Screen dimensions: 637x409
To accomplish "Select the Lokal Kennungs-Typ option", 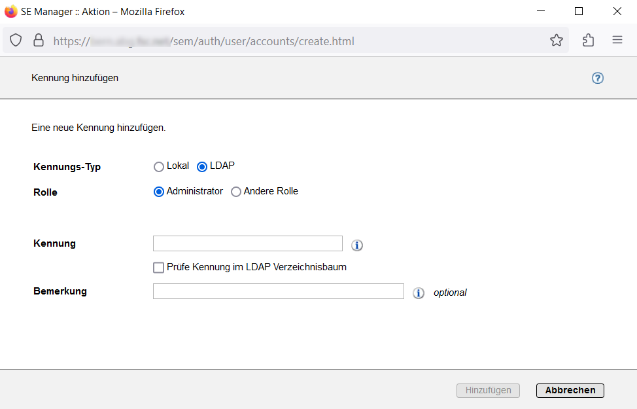I will 159,167.
